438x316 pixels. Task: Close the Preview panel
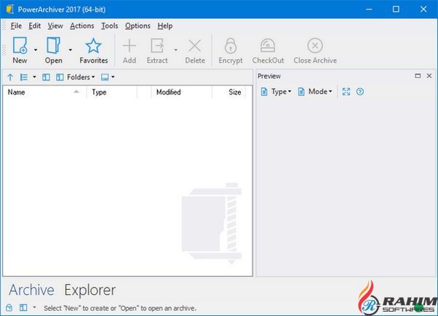tap(429, 76)
